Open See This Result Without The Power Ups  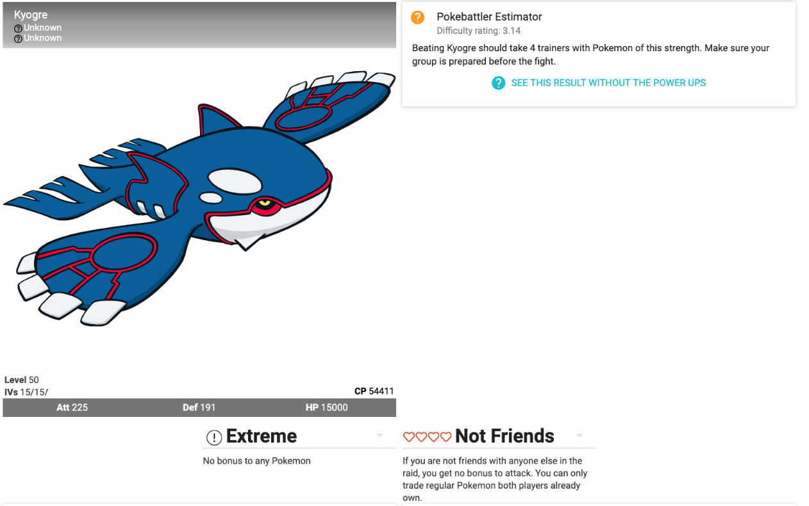(x=608, y=83)
